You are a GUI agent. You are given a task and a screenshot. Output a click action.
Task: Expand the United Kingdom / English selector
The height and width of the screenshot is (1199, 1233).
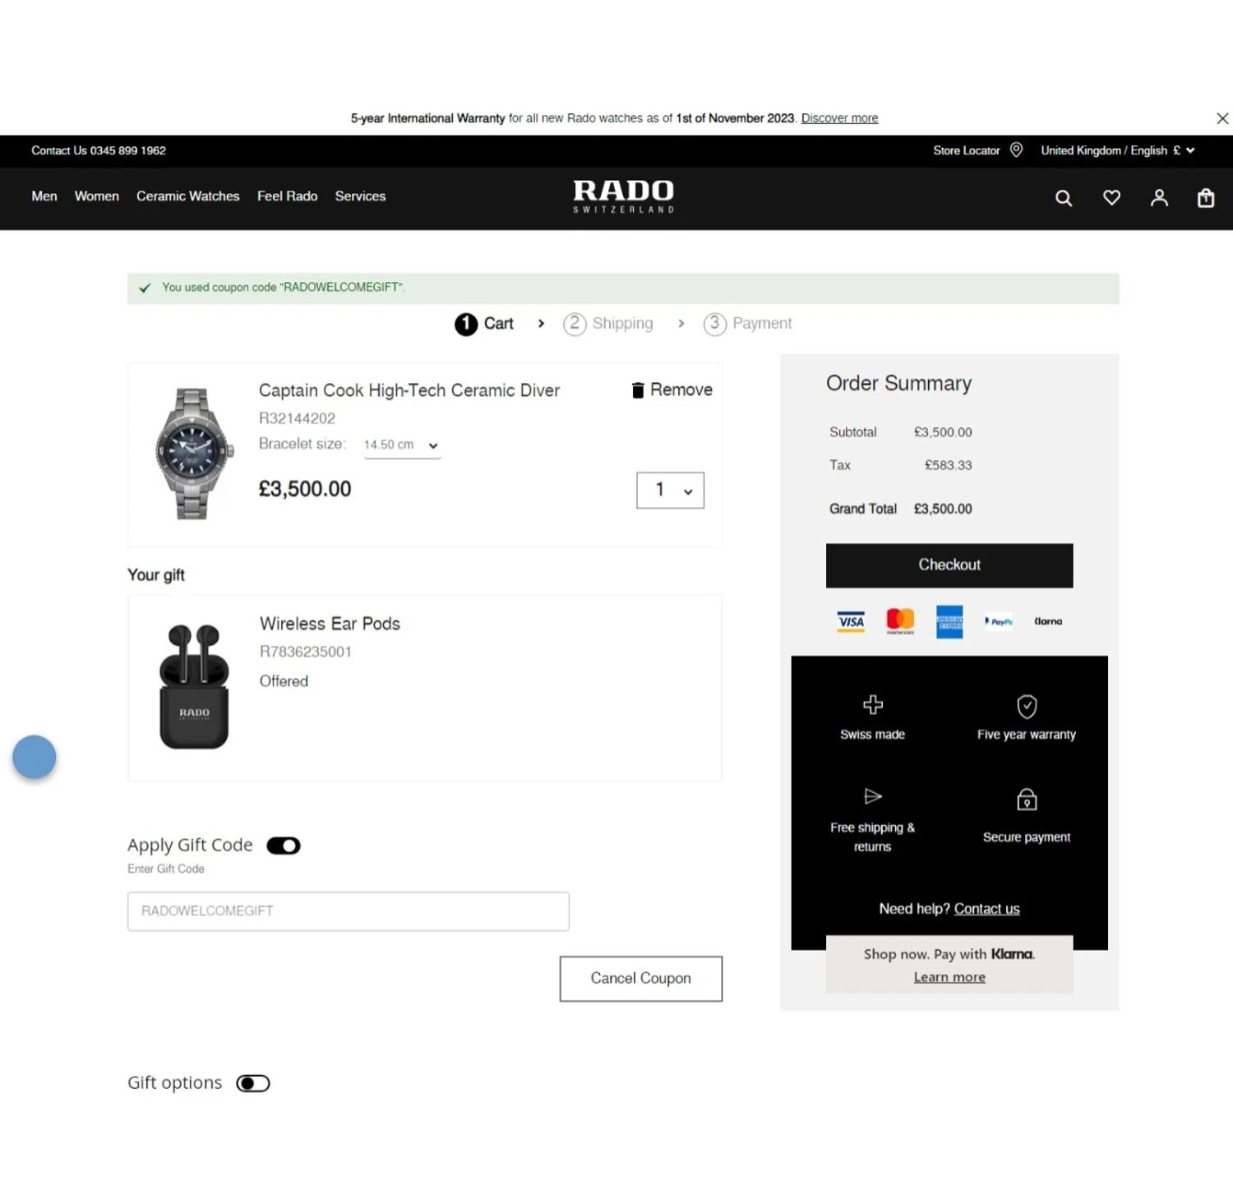click(1117, 150)
